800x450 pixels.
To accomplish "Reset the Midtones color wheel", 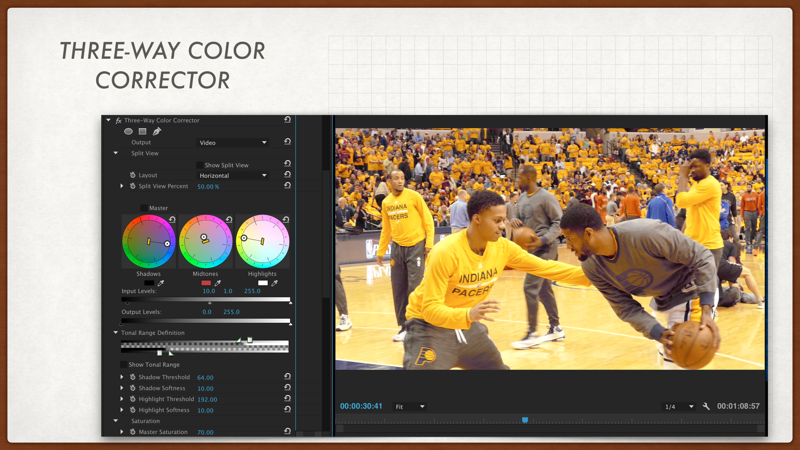I will 229,219.
